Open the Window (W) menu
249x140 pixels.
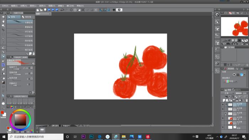[x=70, y=6]
